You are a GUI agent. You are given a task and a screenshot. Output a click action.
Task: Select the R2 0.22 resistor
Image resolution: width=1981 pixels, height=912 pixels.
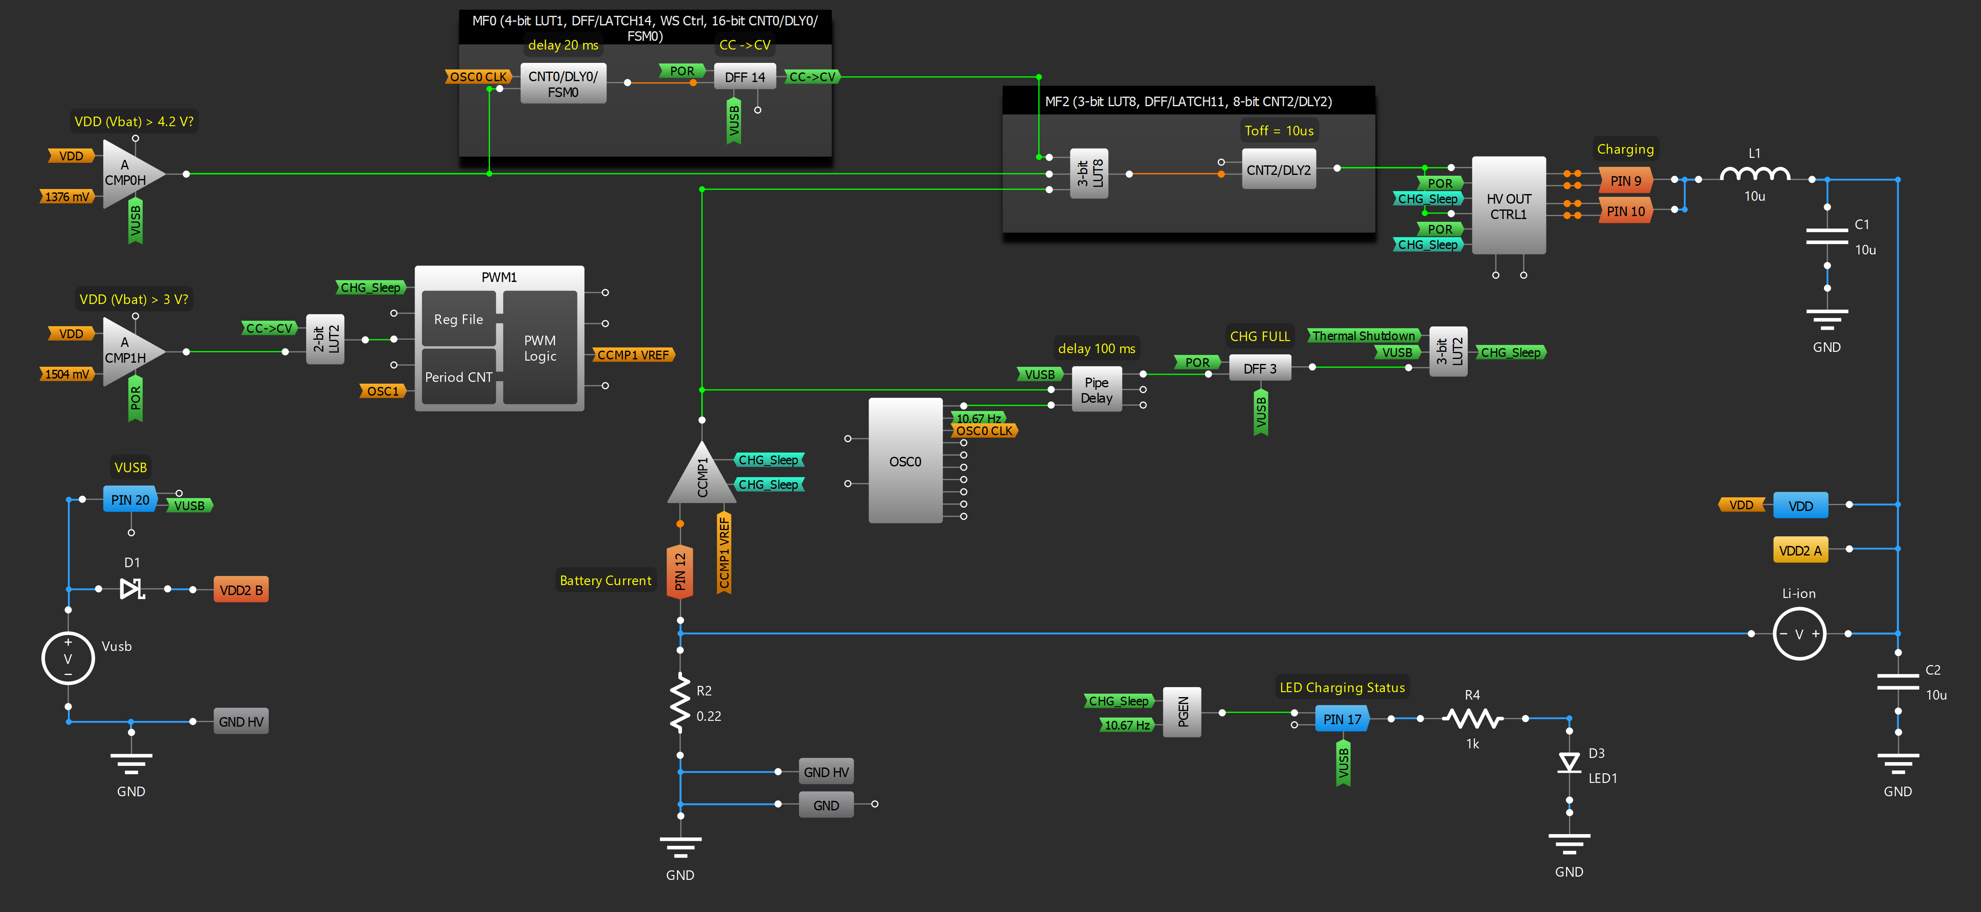pyautogui.click(x=680, y=701)
